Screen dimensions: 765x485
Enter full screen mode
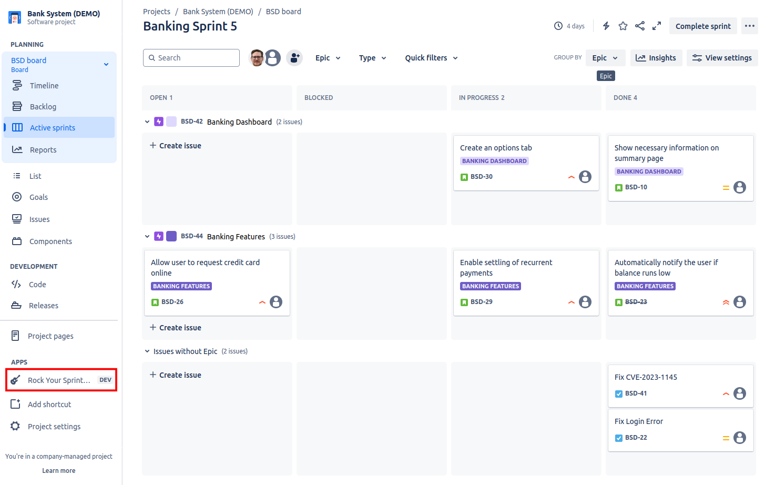(657, 26)
